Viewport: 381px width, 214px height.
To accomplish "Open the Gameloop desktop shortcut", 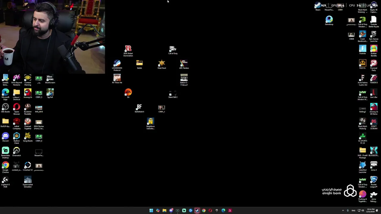I will click(329, 21).
